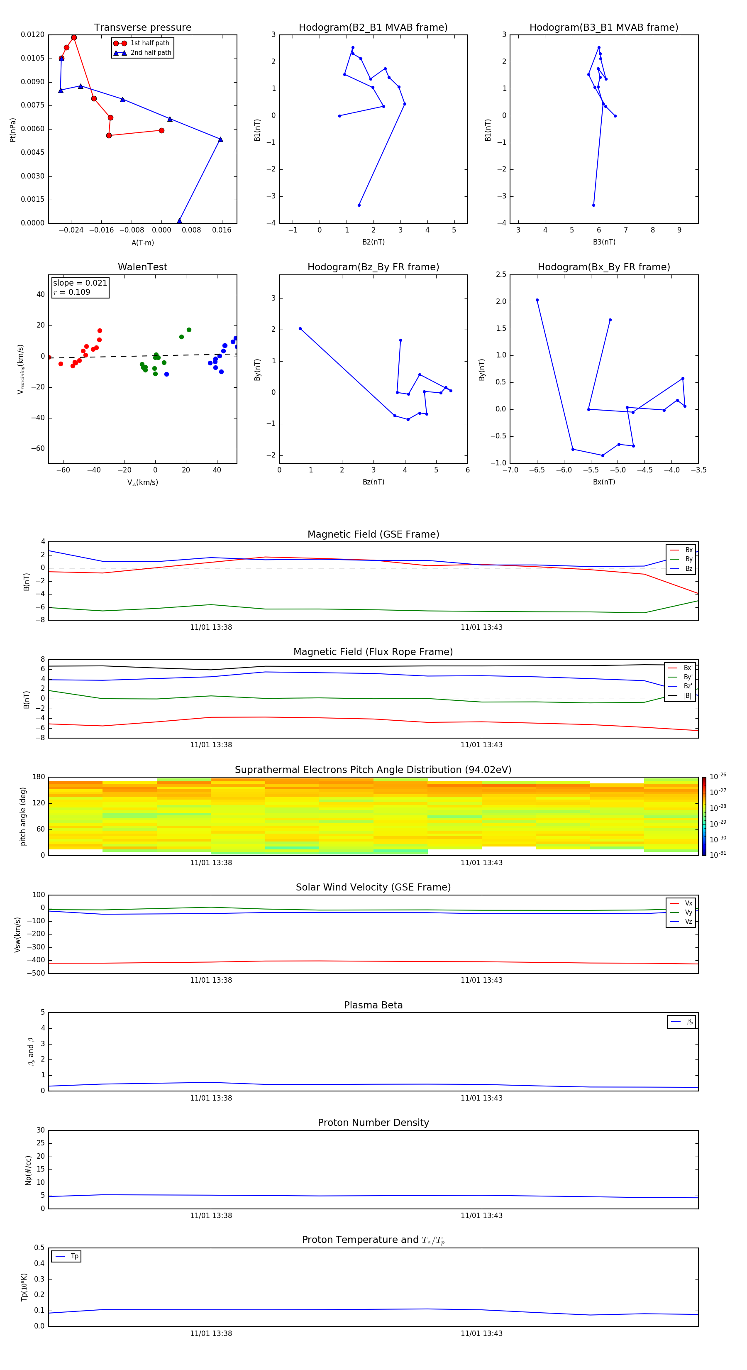Click the 'Magnetic Field (Flux Rope Frame)' title
The height and width of the screenshot is (1370, 747).
(x=373, y=652)
